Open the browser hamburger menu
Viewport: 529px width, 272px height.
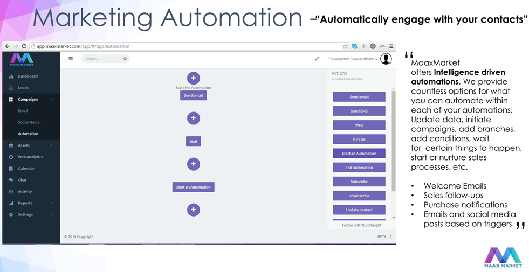coord(391,46)
